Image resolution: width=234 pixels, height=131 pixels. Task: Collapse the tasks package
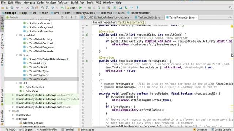(x=17, y=55)
